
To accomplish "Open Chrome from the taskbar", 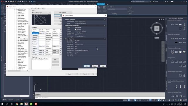I will pyautogui.click(x=17, y=104).
